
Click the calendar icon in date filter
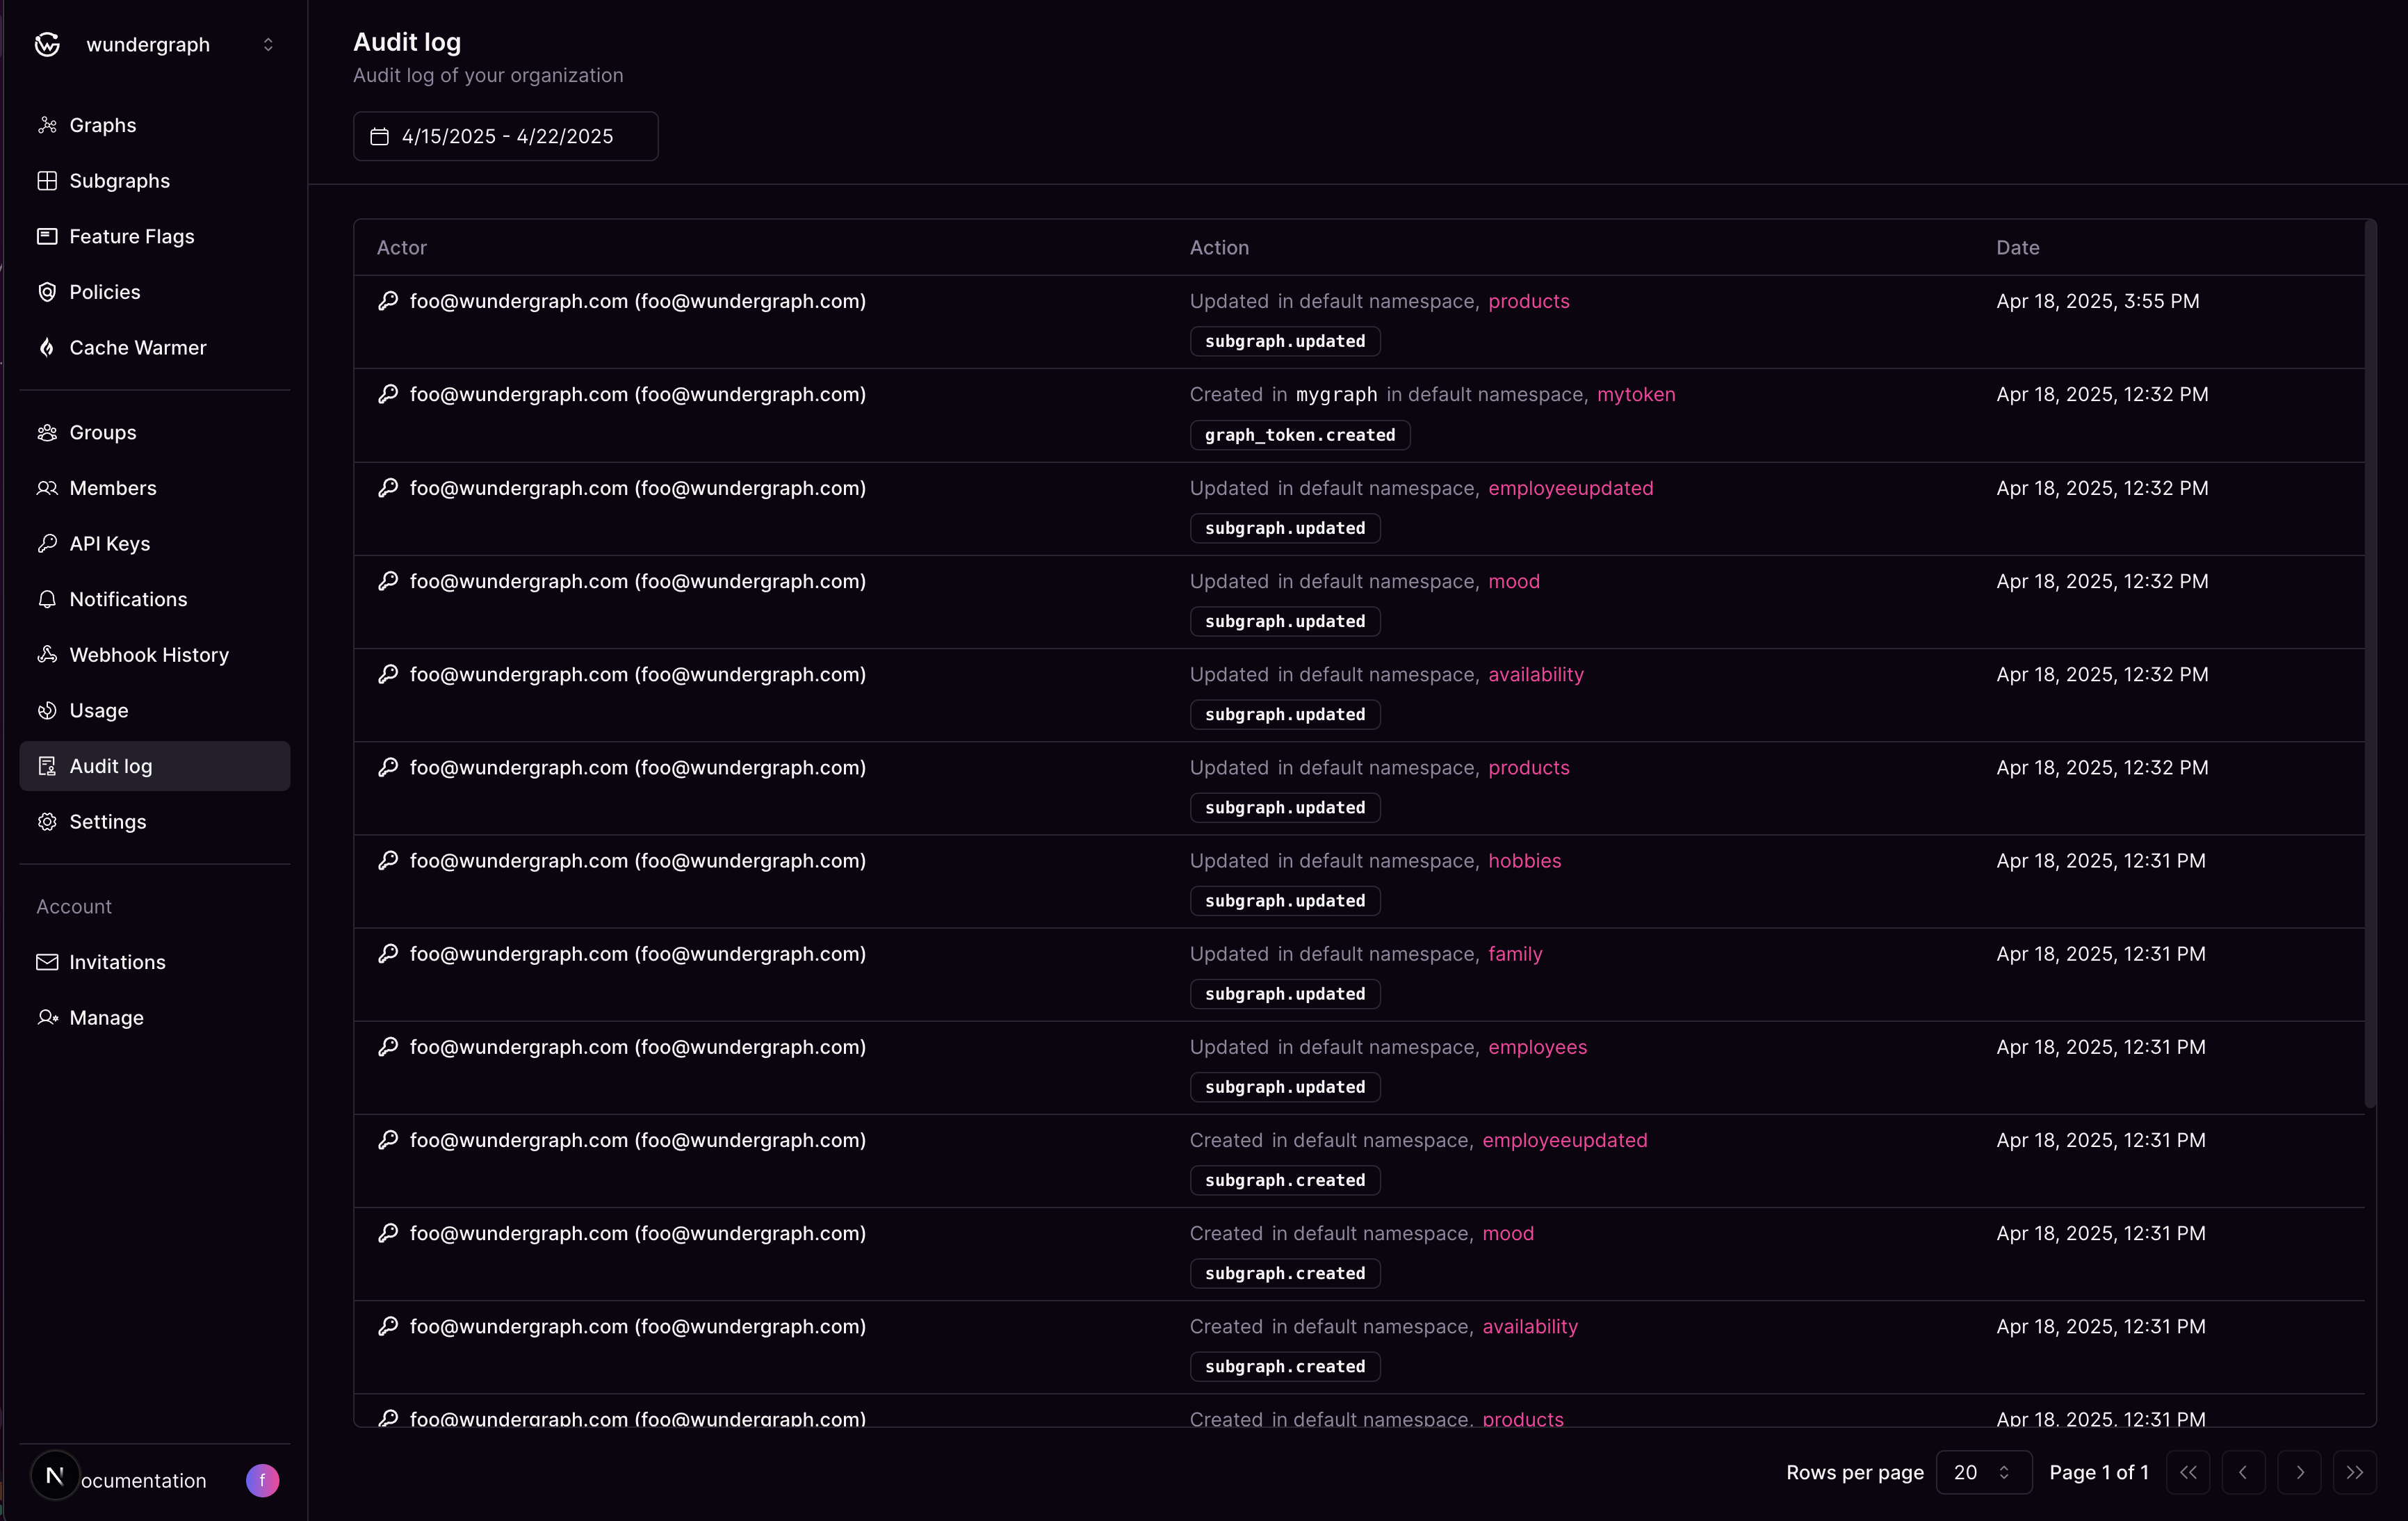tap(380, 136)
